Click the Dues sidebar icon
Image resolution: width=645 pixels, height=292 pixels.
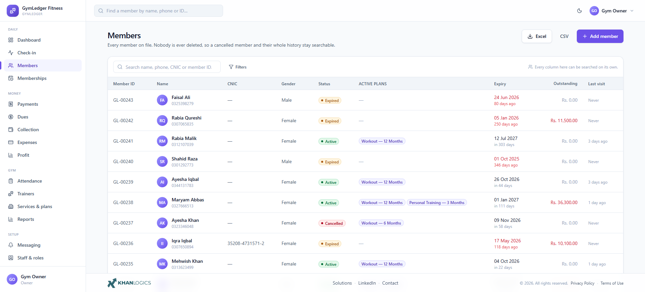click(x=11, y=117)
